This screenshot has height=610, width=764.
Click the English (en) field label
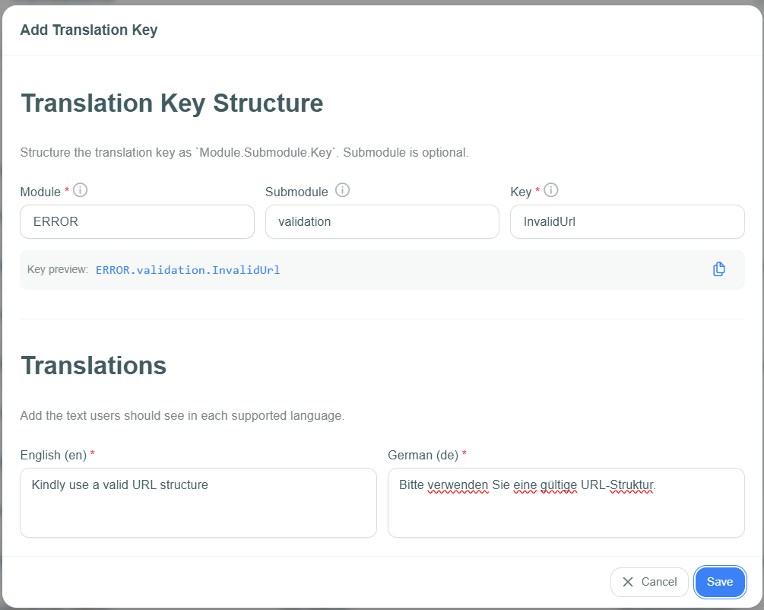coord(54,456)
